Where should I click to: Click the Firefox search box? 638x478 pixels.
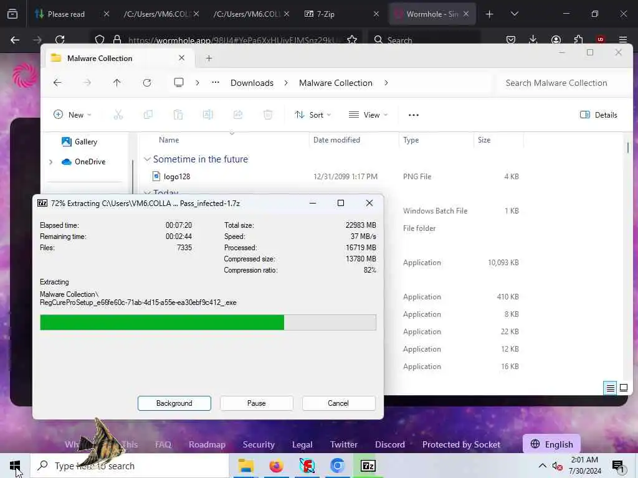pos(425,40)
